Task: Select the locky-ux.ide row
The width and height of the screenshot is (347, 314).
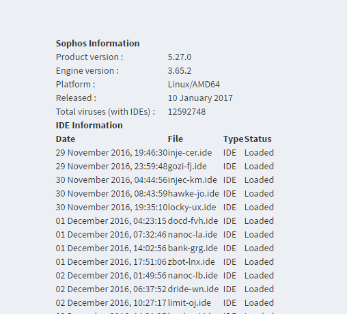Action: point(165,208)
